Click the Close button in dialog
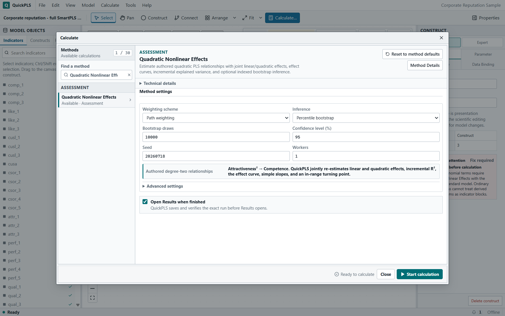This screenshot has width=505, height=316. 386,274
